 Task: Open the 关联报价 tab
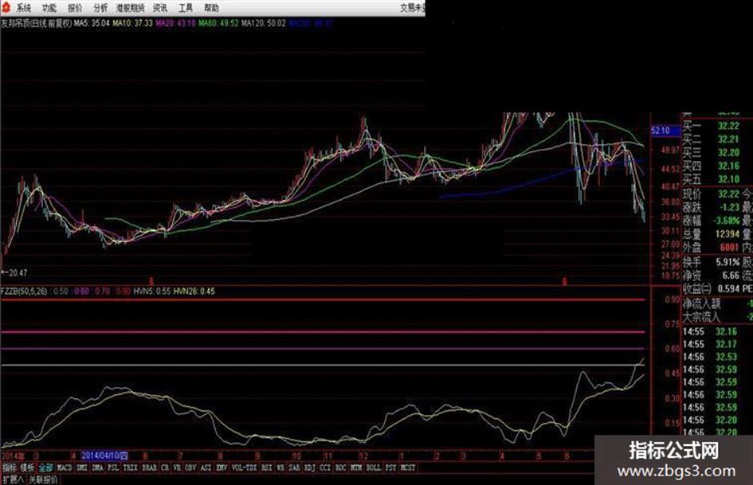[44, 479]
